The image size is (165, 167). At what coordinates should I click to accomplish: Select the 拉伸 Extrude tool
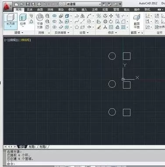(23, 21)
